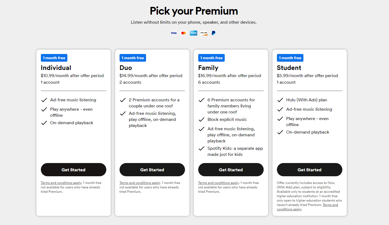Click Get Started on the Duo plan
The image size is (389, 225).
(x=152, y=170)
